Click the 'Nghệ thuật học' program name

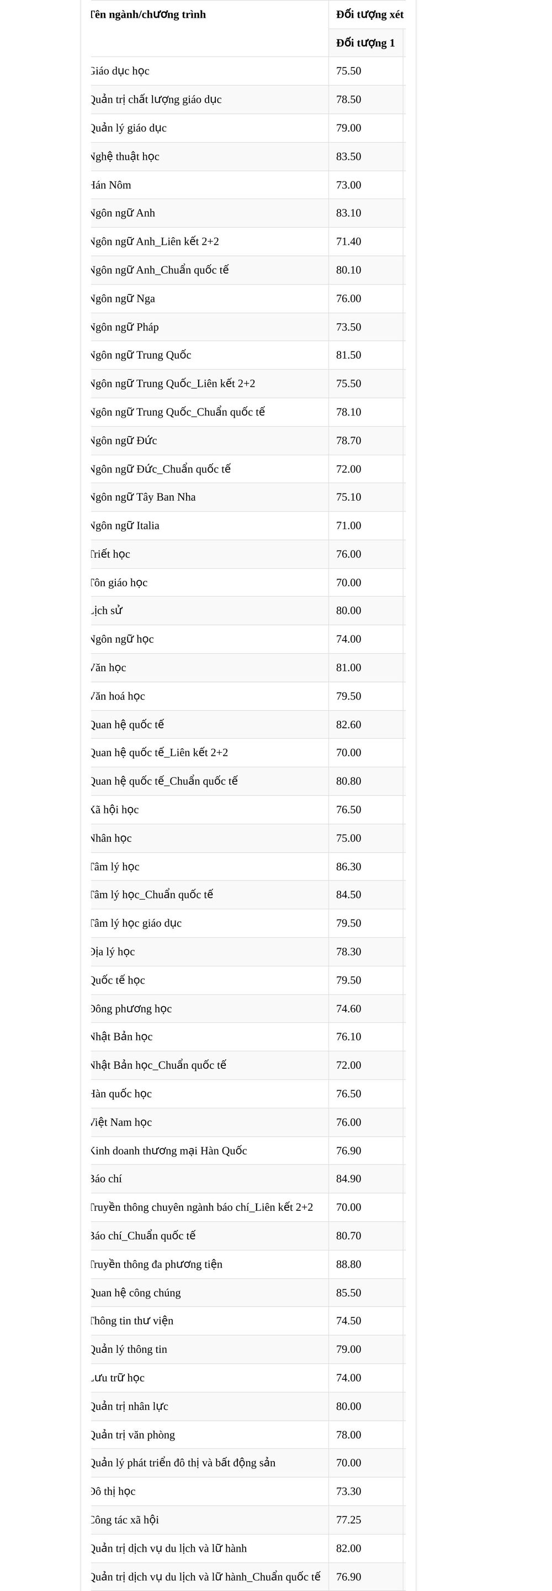[125, 157]
